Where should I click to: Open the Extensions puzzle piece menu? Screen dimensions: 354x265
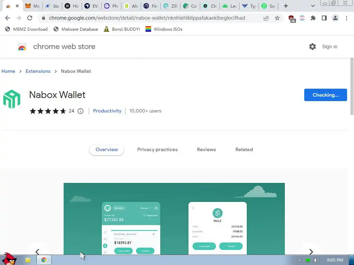tap(313, 18)
